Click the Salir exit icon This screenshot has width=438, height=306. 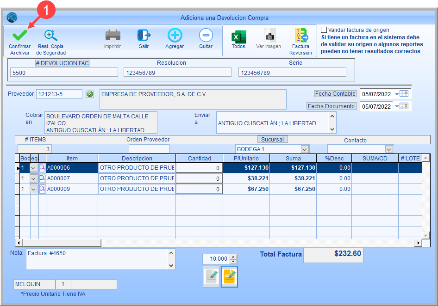(144, 36)
